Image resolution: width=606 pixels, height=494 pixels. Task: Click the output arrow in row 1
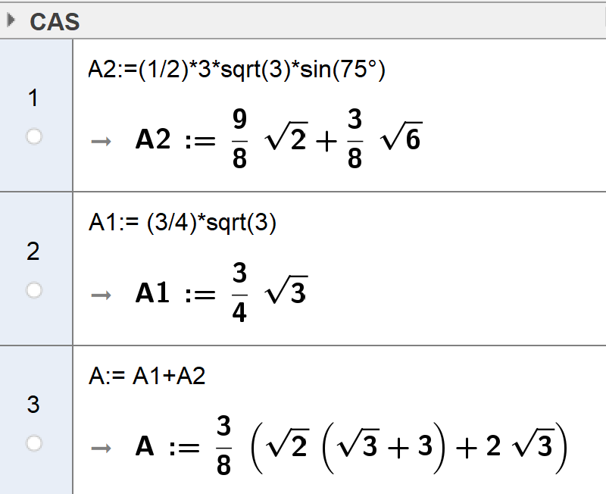click(x=99, y=140)
